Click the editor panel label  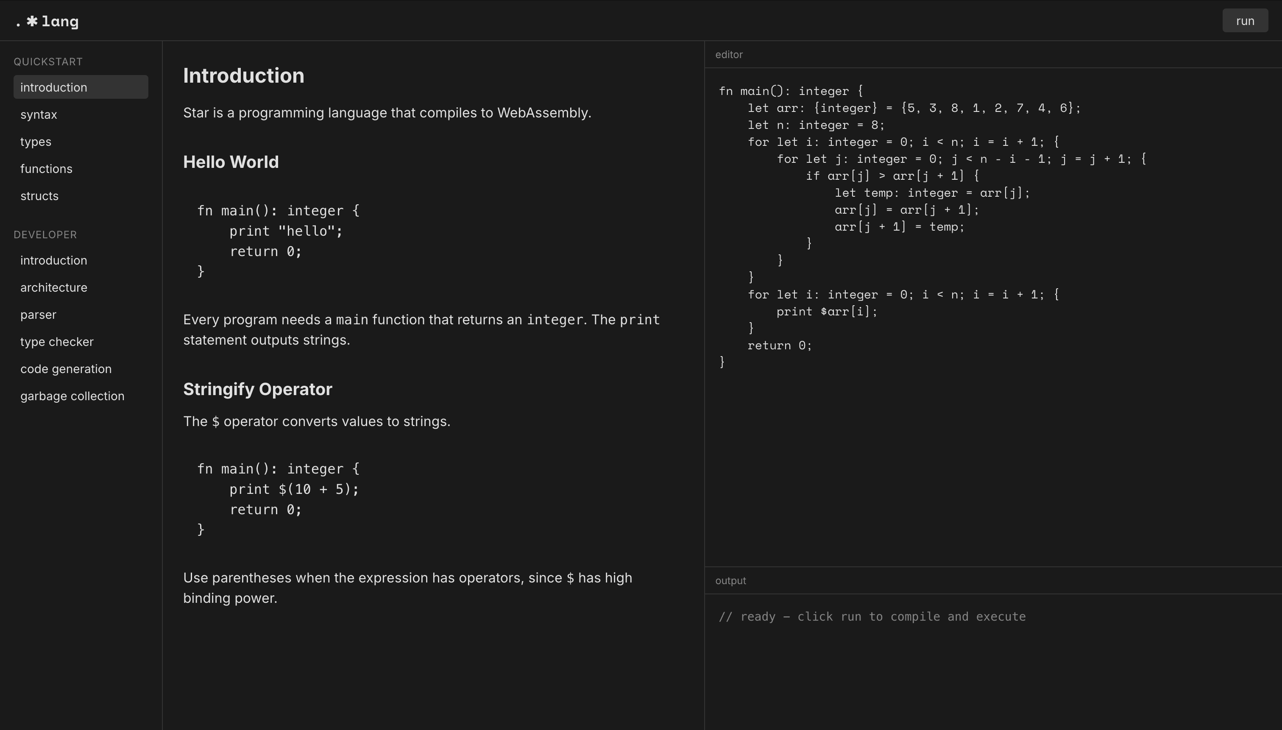[728, 55]
